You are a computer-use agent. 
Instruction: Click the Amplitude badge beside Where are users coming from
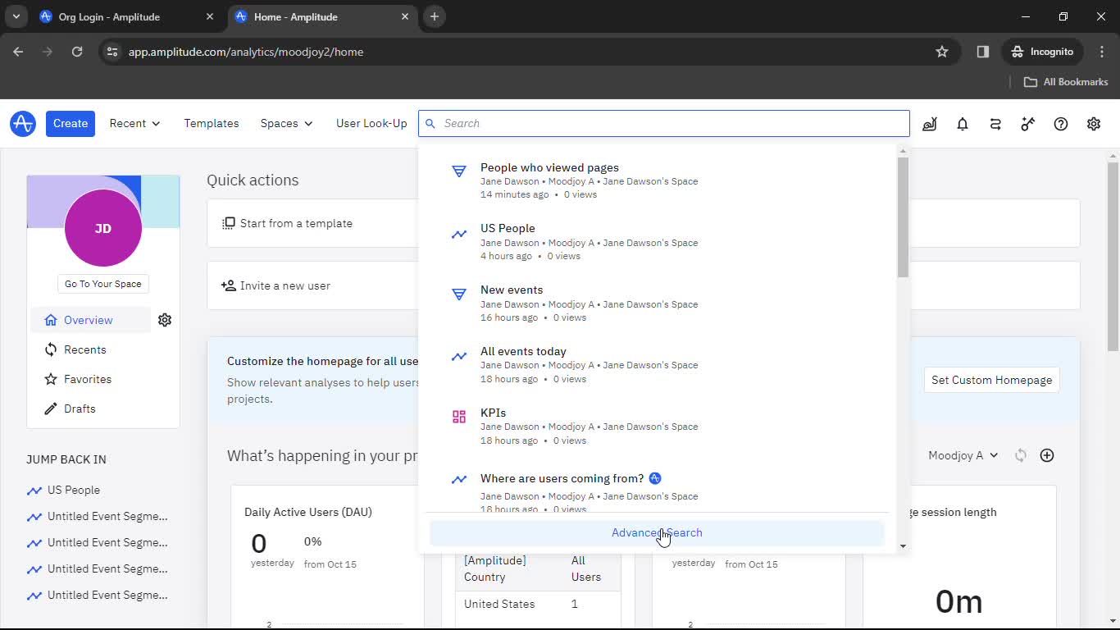[655, 478]
